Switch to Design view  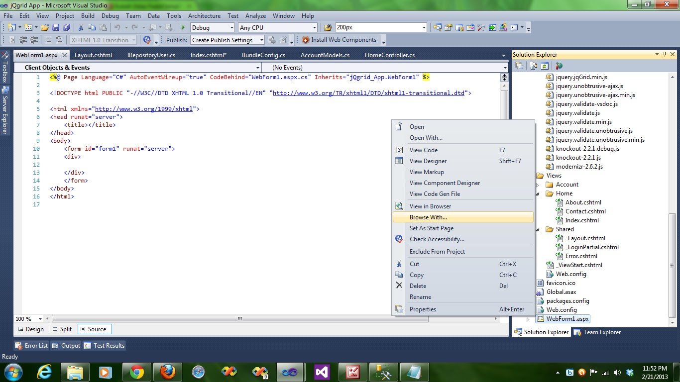coord(30,329)
